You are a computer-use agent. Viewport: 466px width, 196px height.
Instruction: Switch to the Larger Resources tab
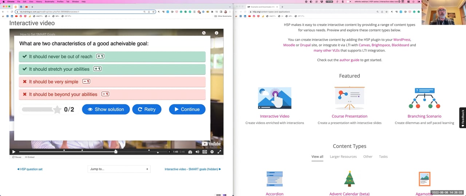tap(343, 156)
